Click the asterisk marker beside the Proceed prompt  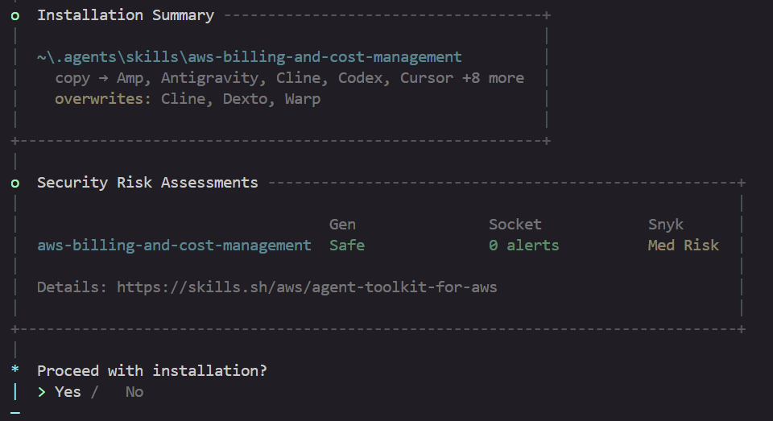[15, 369]
